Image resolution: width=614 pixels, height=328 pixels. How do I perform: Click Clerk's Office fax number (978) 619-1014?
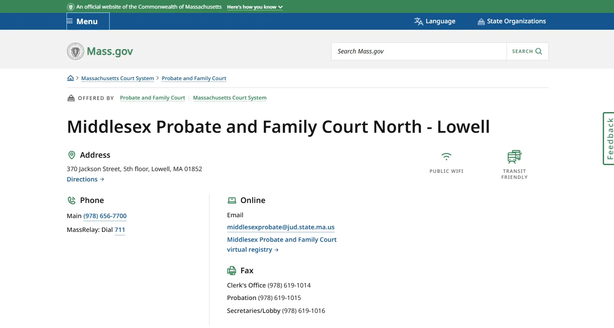(x=289, y=285)
